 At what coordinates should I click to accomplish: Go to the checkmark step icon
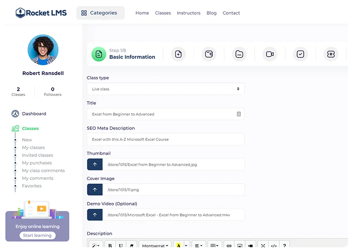(300, 54)
